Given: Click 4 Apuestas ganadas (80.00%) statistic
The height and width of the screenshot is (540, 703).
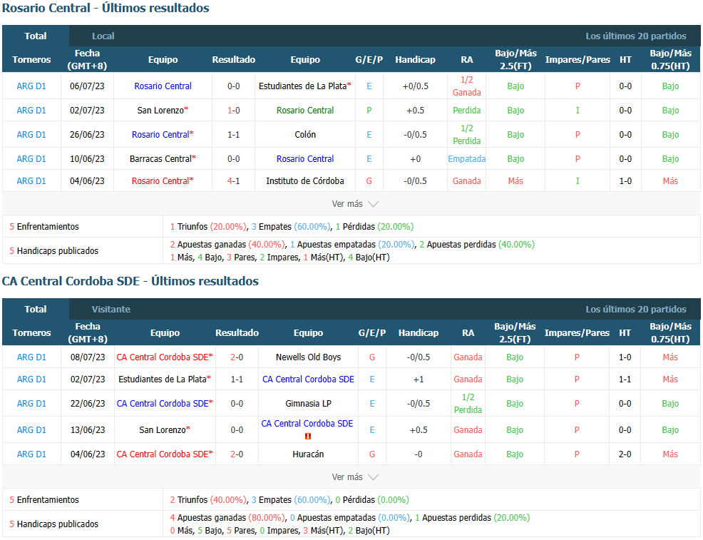Looking at the screenshot, I should point(227,518).
